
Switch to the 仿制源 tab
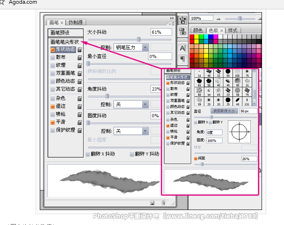coord(75,22)
